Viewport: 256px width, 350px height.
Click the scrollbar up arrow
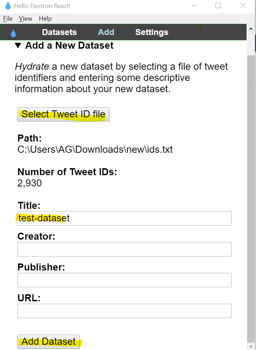coord(251,28)
